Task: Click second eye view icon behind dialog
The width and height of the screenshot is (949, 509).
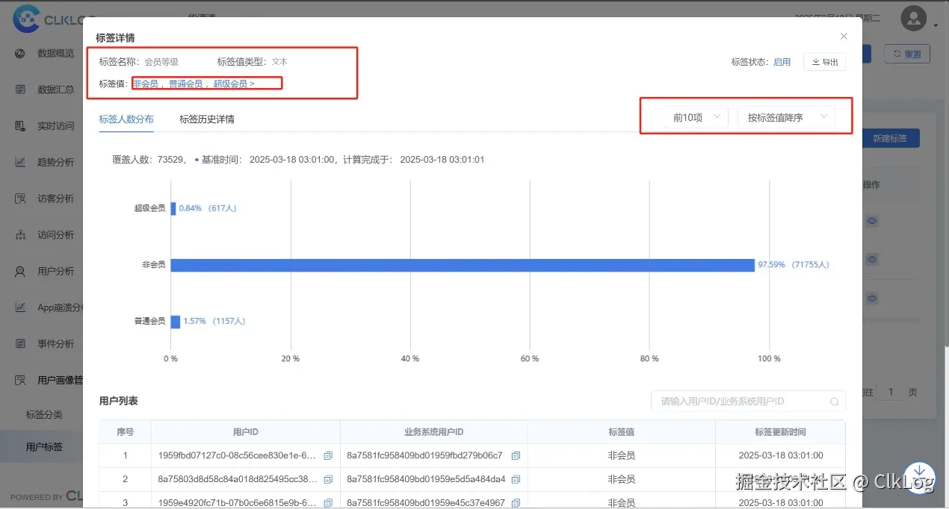Action: coord(871,259)
